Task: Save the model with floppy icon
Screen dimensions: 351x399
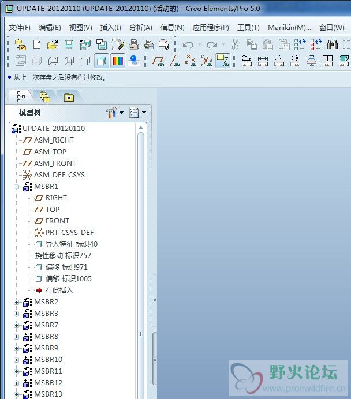Action: click(69, 45)
